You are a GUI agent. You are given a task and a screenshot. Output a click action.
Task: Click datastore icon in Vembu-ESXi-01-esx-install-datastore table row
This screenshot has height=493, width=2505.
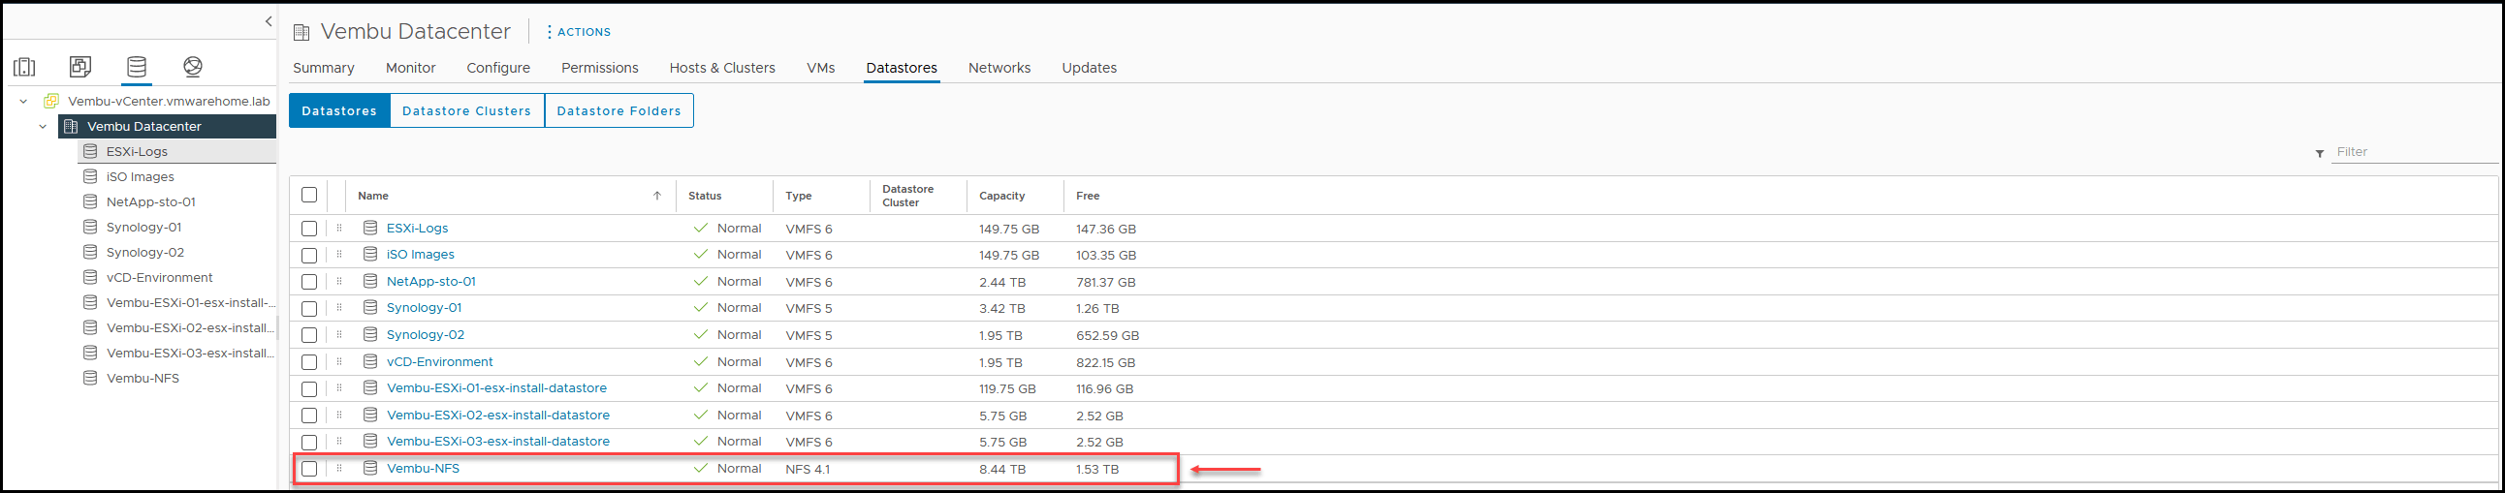click(370, 388)
